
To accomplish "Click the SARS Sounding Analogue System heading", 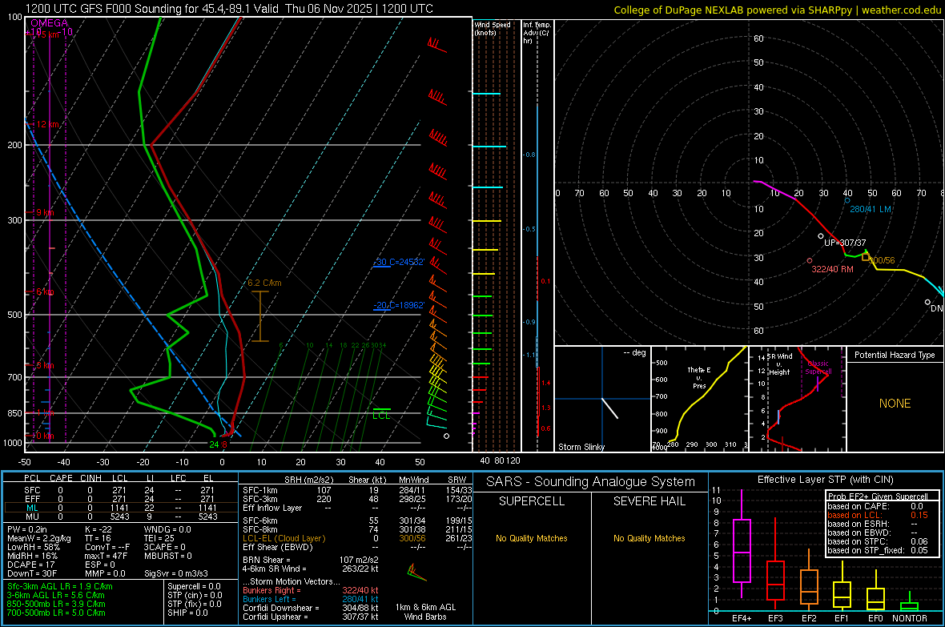I will click(x=590, y=482).
